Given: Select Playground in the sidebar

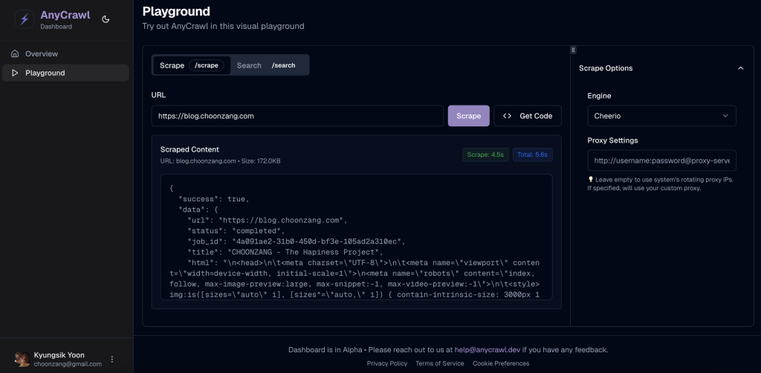Looking at the screenshot, I should tap(65, 73).
